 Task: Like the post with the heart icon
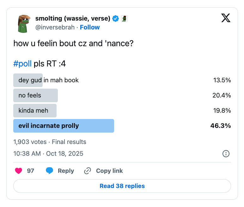pos(19,171)
